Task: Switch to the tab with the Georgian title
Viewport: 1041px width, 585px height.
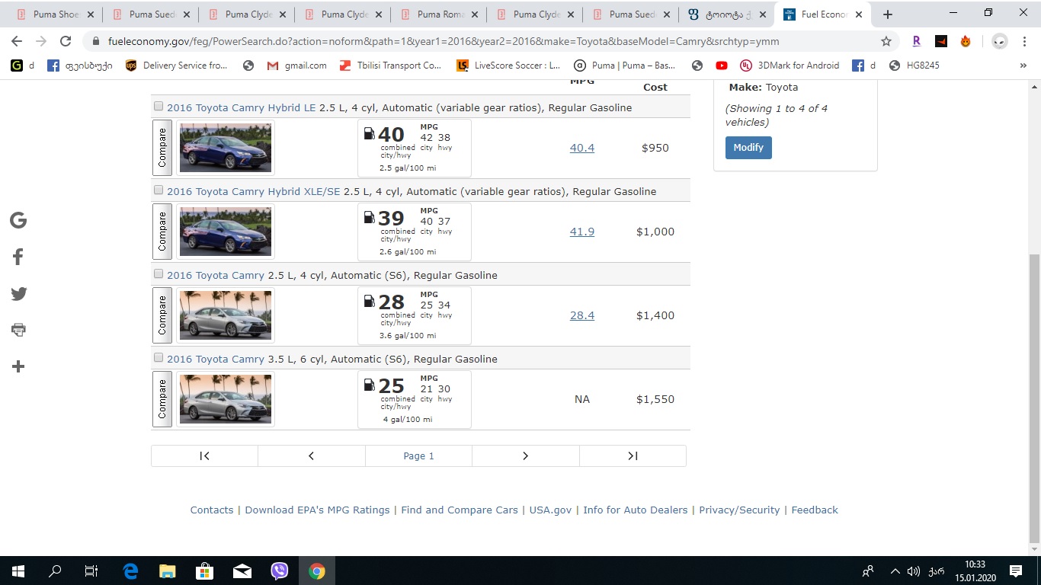Action: point(727,14)
